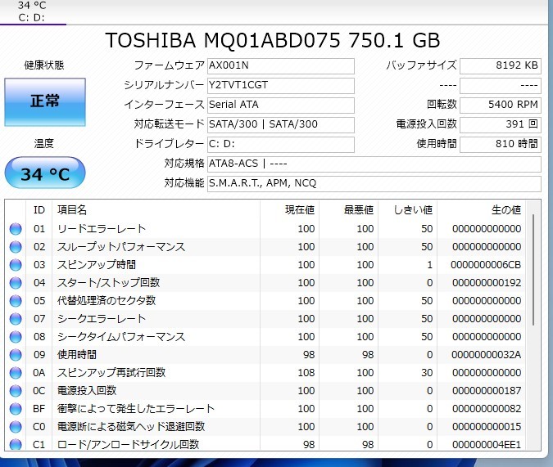Select the リードエラーレート row name

[x=102, y=229]
